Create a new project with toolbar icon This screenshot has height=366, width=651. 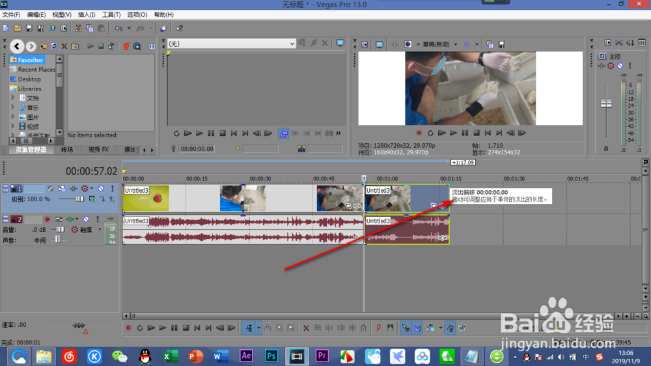pyautogui.click(x=6, y=28)
